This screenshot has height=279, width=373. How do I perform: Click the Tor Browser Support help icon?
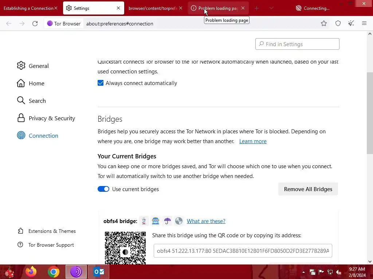tap(20, 244)
